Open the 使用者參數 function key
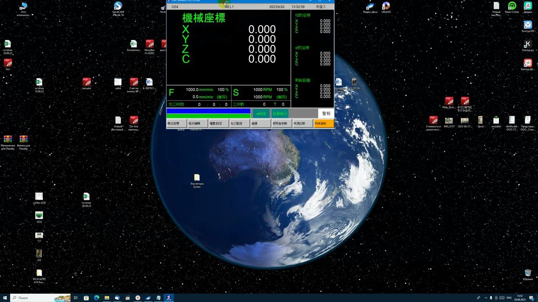 point(282,123)
